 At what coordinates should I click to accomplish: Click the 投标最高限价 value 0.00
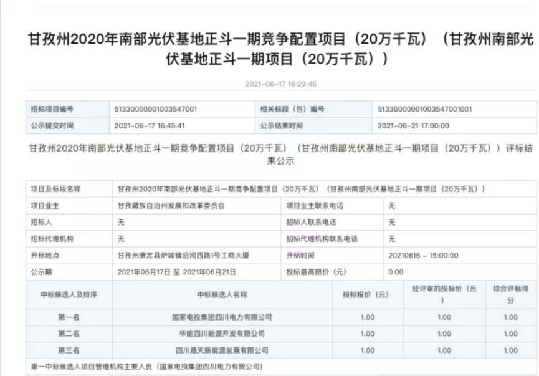[x=396, y=272]
